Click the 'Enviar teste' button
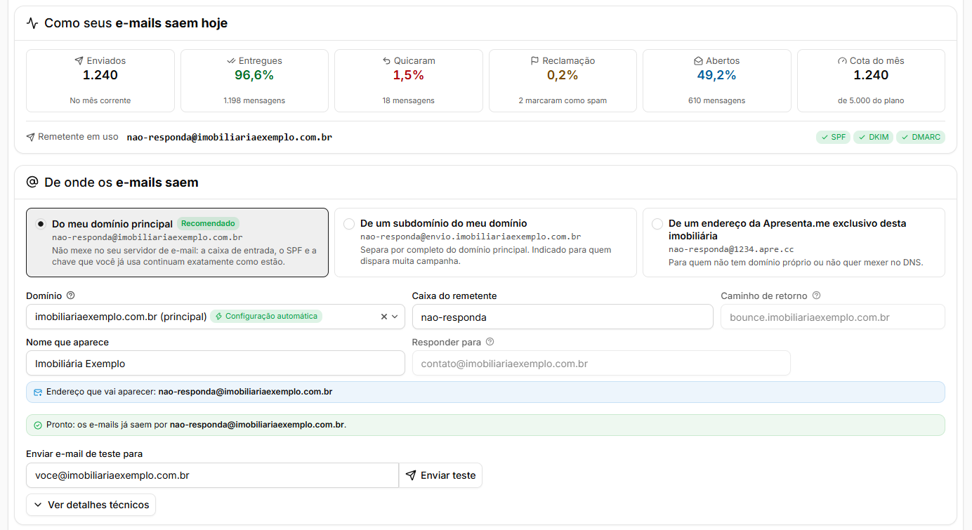972x530 pixels. pyautogui.click(x=440, y=475)
